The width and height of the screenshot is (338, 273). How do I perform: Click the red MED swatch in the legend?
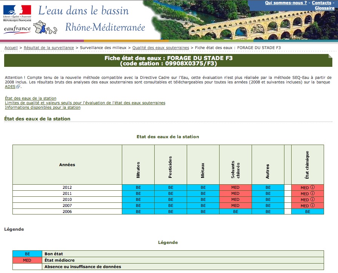27,260
